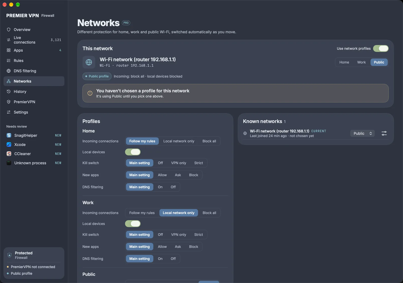Open the Public profile dropdown for known network

pyautogui.click(x=362, y=133)
